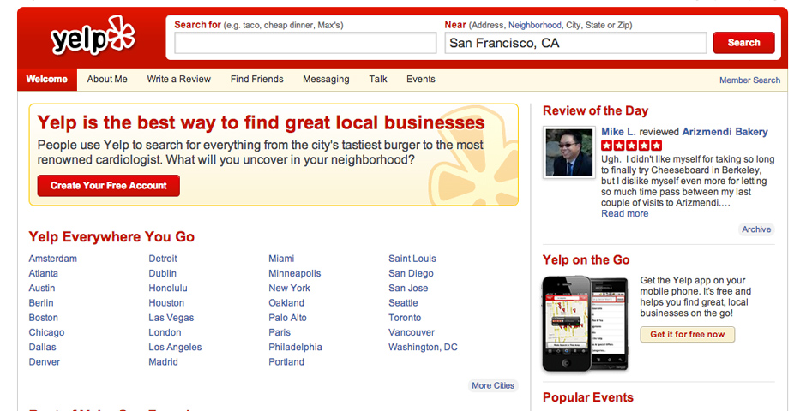
Task: Focus the Search for input field
Action: [305, 43]
